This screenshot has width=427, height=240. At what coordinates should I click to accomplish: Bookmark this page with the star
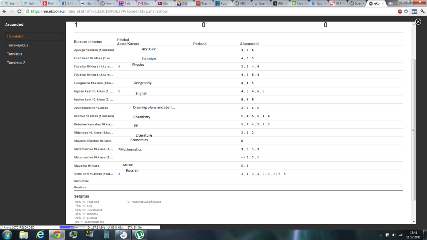(406, 11)
